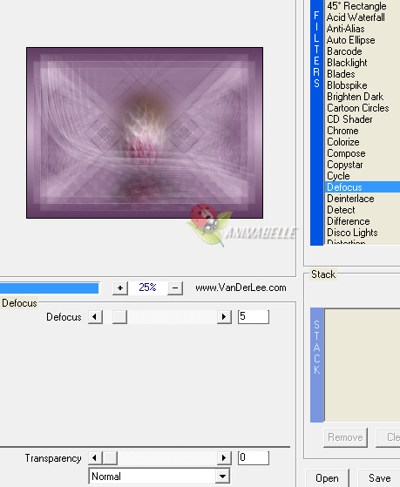Click the Defocus value input field

pyautogui.click(x=254, y=317)
